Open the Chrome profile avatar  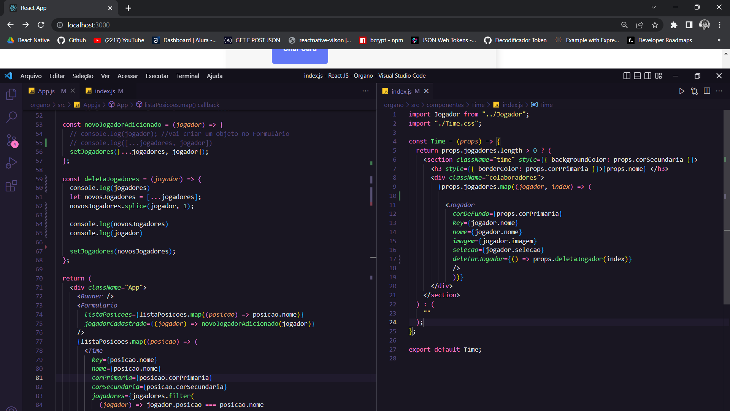point(705,25)
